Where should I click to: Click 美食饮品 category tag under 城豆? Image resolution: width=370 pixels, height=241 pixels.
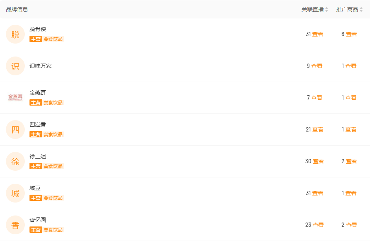click(53, 198)
